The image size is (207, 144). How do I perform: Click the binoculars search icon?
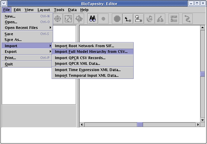click(92, 19)
